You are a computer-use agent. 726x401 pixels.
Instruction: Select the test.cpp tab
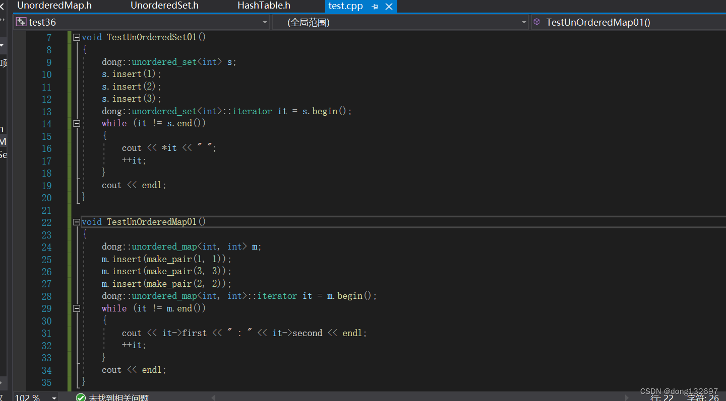click(x=345, y=7)
